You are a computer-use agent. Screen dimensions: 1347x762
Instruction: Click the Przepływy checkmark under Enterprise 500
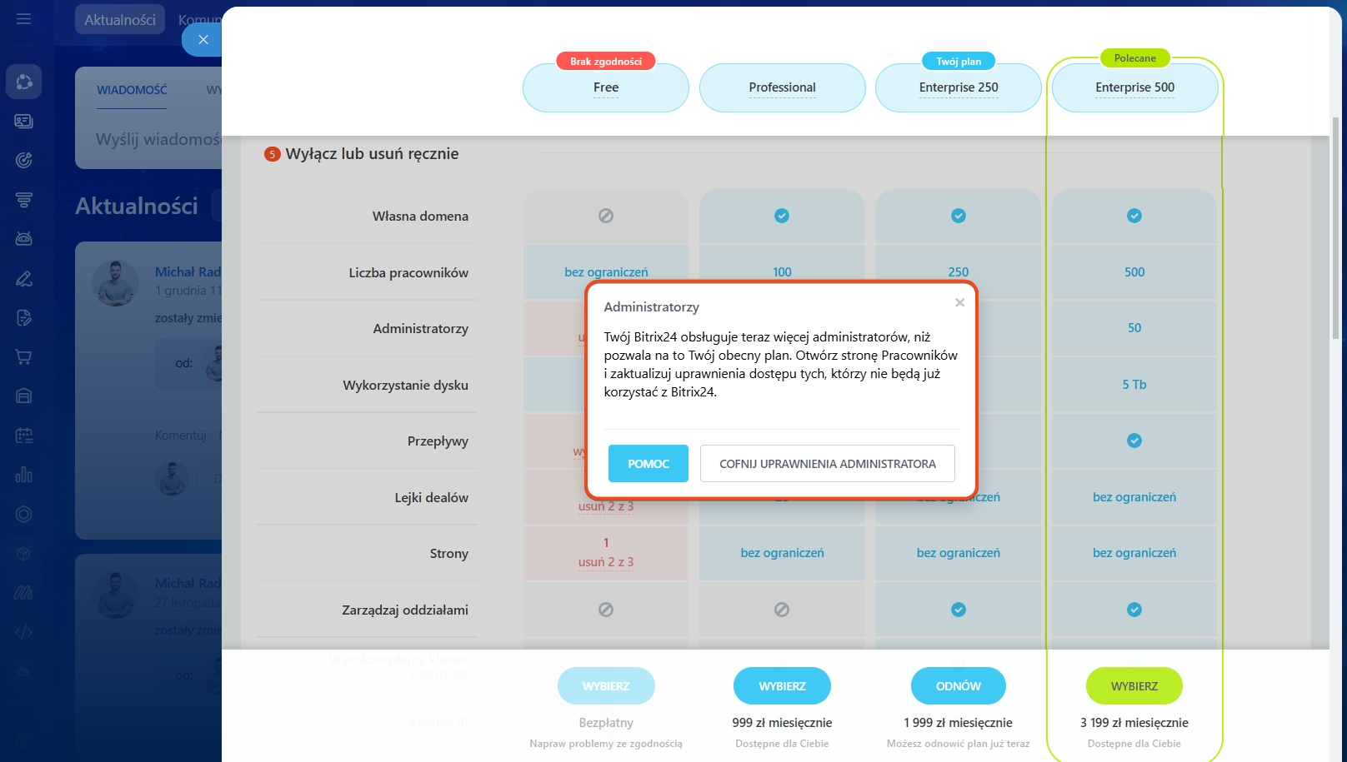pos(1134,441)
